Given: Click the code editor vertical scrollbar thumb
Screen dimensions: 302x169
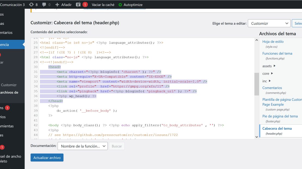Looking at the screenshot, I should [x=257, y=84].
